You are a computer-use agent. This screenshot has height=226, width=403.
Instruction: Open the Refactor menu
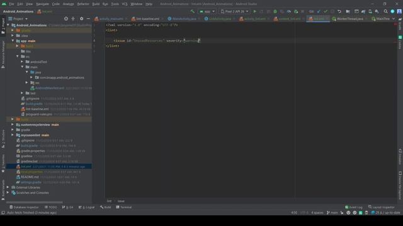[x=83, y=4]
